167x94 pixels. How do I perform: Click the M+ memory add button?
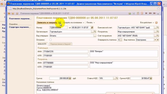pyautogui.click(x=150, y=13)
